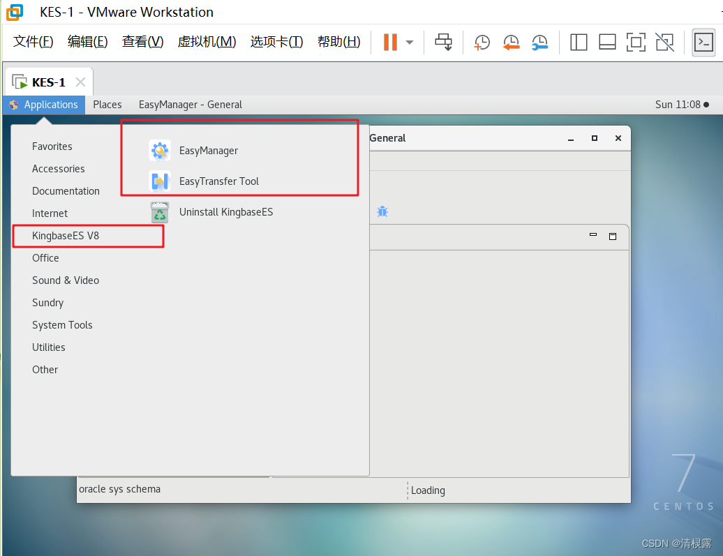Click EasyManager - General in top bar

(191, 105)
